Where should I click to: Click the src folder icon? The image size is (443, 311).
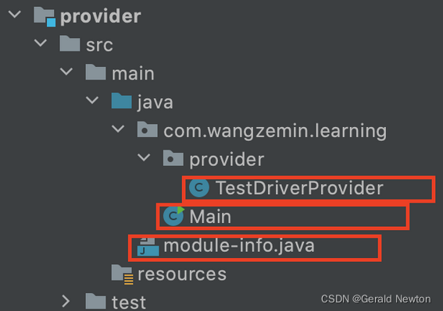tap(70, 44)
